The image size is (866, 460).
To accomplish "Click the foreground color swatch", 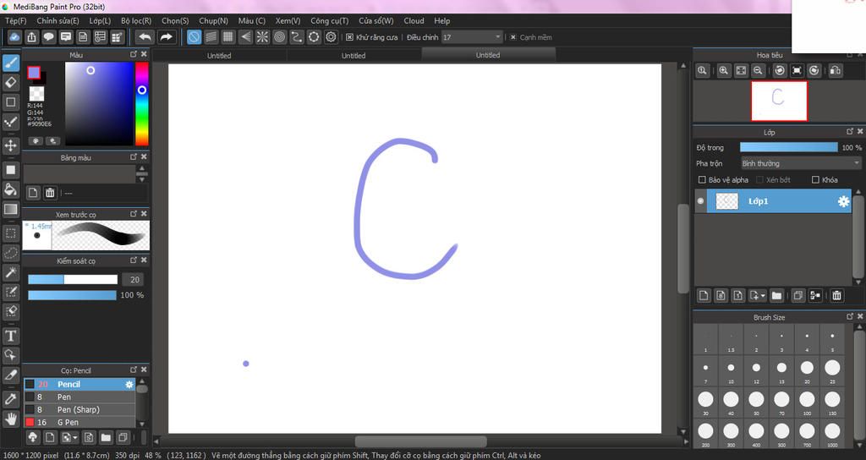I will point(34,73).
